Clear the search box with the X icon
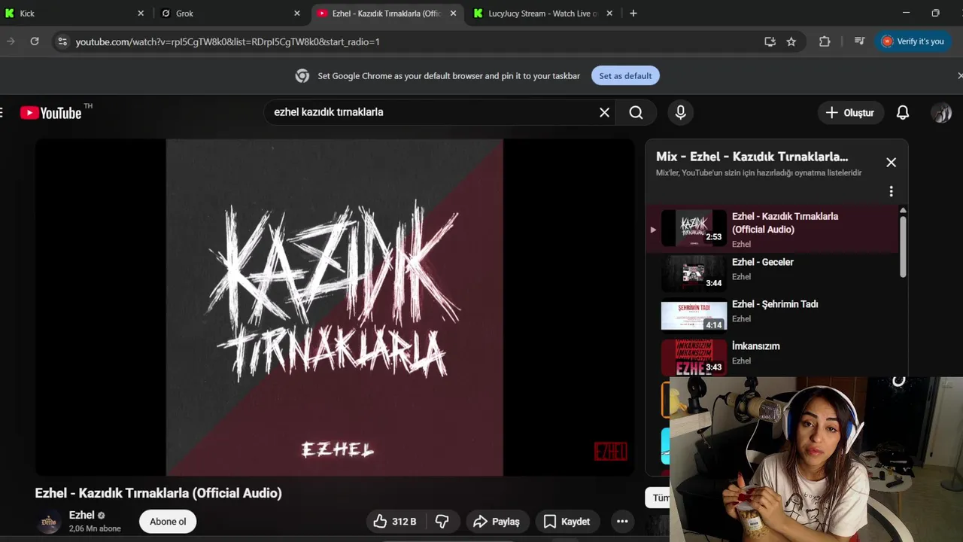This screenshot has width=963, height=542. pyautogui.click(x=604, y=112)
